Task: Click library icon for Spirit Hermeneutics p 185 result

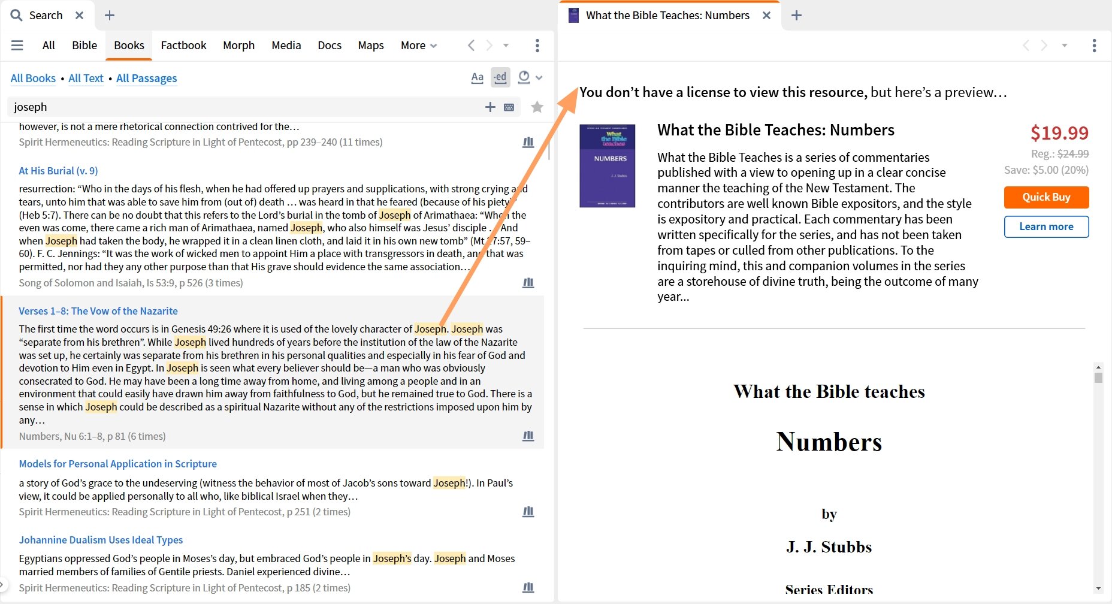Action: 528,588
